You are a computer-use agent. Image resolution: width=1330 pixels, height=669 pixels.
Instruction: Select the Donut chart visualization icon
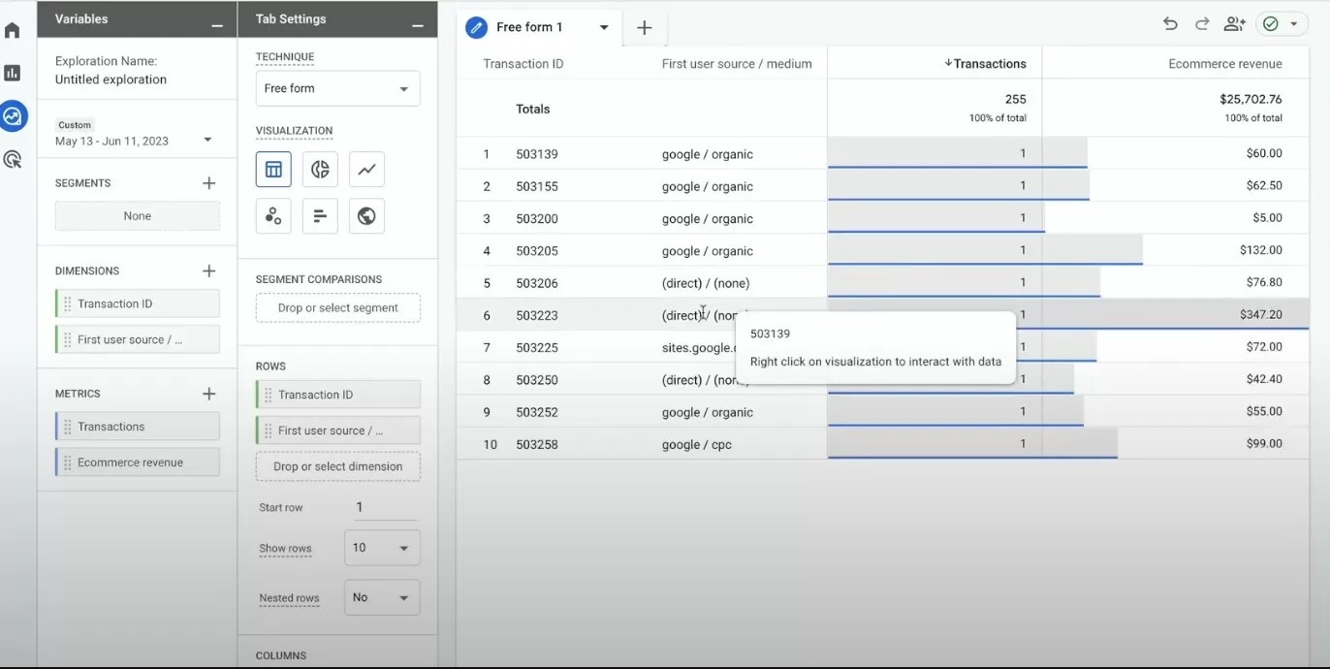point(320,169)
